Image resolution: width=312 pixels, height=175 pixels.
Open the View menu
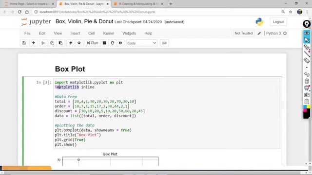[58, 34]
